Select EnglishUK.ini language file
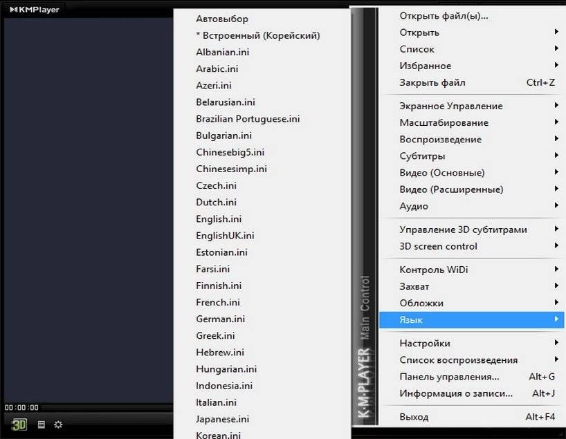The width and height of the screenshot is (566, 439). point(262,236)
